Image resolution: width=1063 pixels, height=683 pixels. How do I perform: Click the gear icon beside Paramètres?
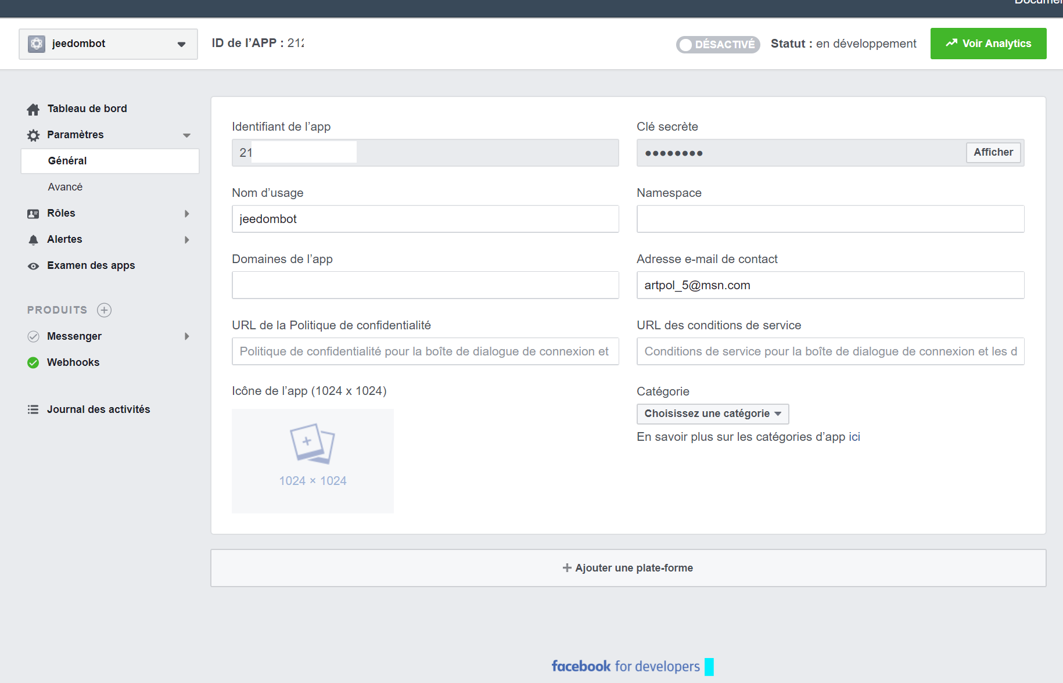point(33,135)
